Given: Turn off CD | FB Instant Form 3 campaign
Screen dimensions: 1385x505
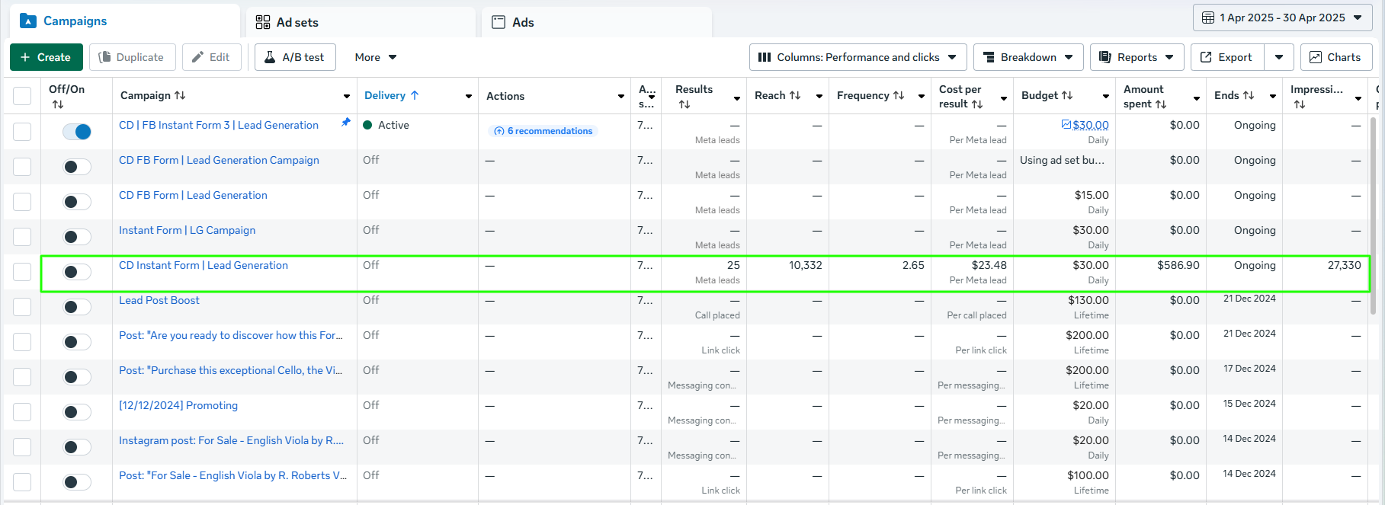Looking at the screenshot, I should point(77,132).
